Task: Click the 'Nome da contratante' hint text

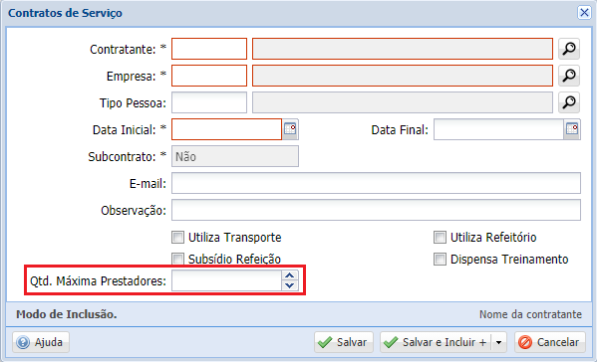Action: (x=530, y=314)
